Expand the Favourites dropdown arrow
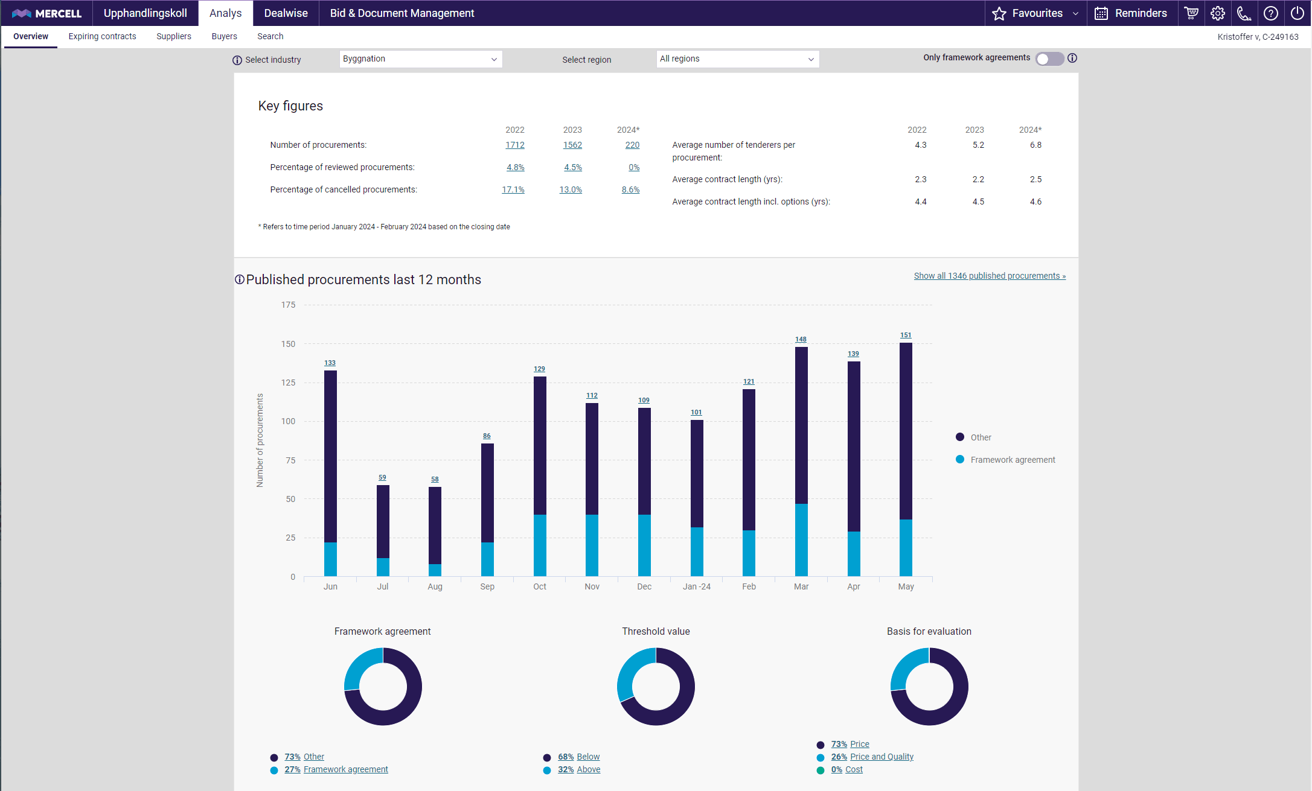 tap(1075, 13)
